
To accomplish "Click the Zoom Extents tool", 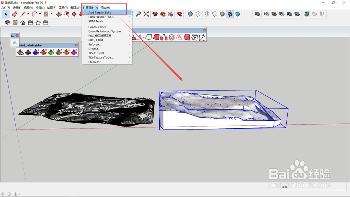I will pyautogui.click(x=146, y=14).
